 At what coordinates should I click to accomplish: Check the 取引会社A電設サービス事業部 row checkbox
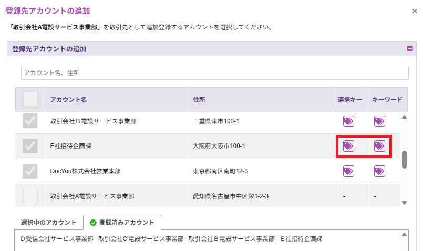click(x=30, y=196)
